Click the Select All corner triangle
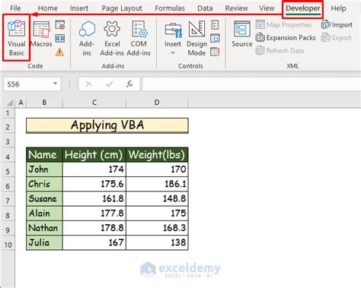This screenshot has height=288, width=361. 10,103
